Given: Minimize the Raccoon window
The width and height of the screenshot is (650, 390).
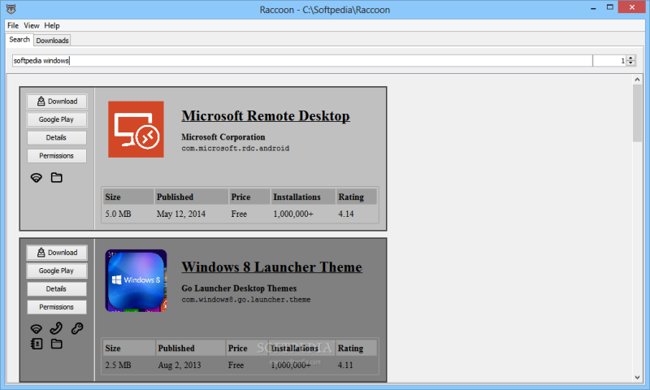Looking at the screenshot, I should [593, 7].
